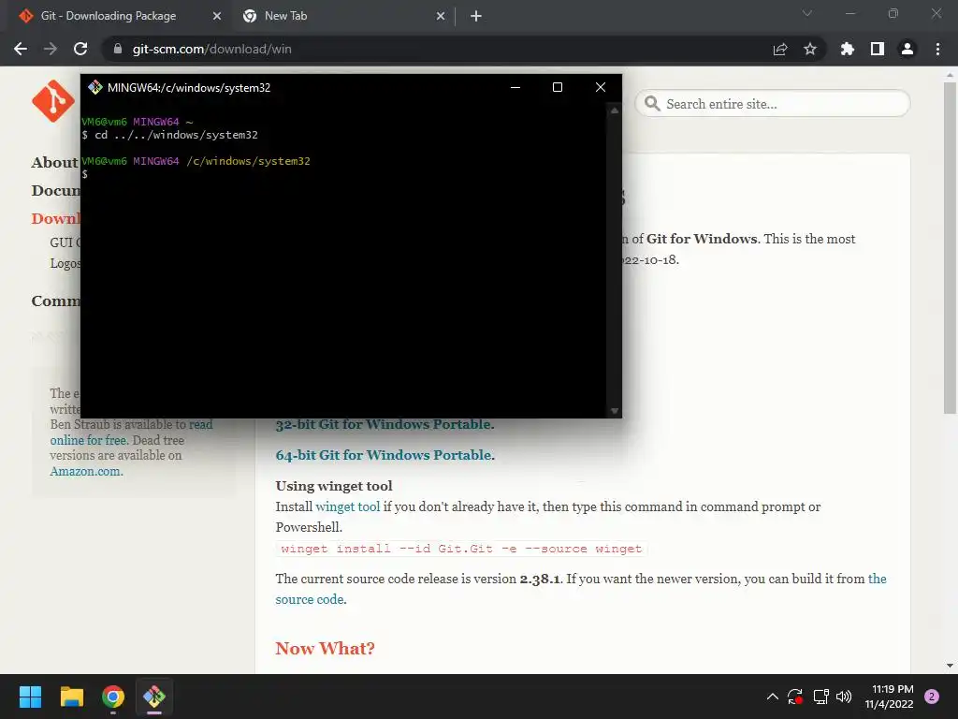The height and width of the screenshot is (719, 958).
Task: Open Chrome from the taskbar
Action: tap(113, 697)
